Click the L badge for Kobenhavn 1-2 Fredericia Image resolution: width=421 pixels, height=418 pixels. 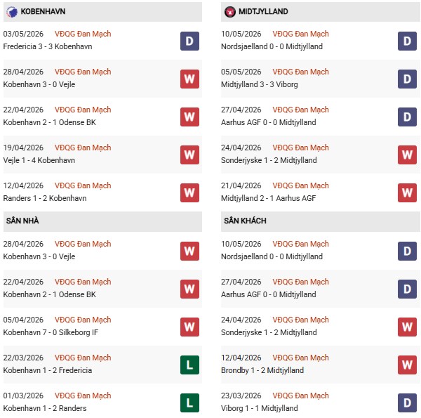click(x=189, y=365)
